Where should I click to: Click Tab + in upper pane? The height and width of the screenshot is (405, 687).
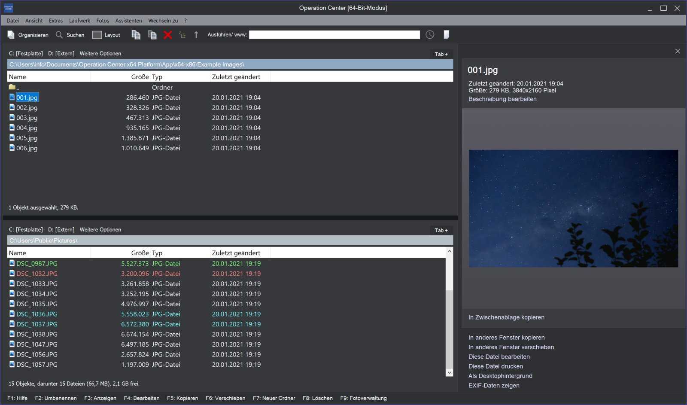point(441,54)
